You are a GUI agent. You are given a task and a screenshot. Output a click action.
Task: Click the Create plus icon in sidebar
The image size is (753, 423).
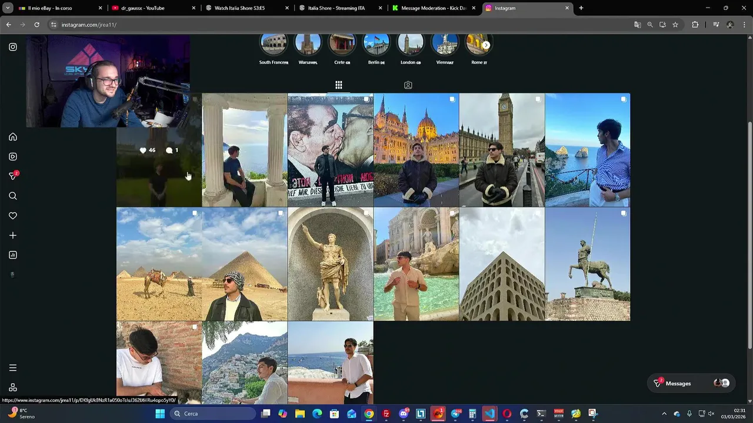(13, 236)
